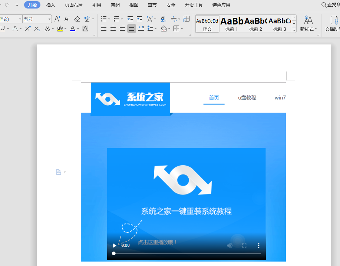Click the Clear Formatting eraser icon
The width and height of the screenshot is (340, 266).
[x=77, y=18]
